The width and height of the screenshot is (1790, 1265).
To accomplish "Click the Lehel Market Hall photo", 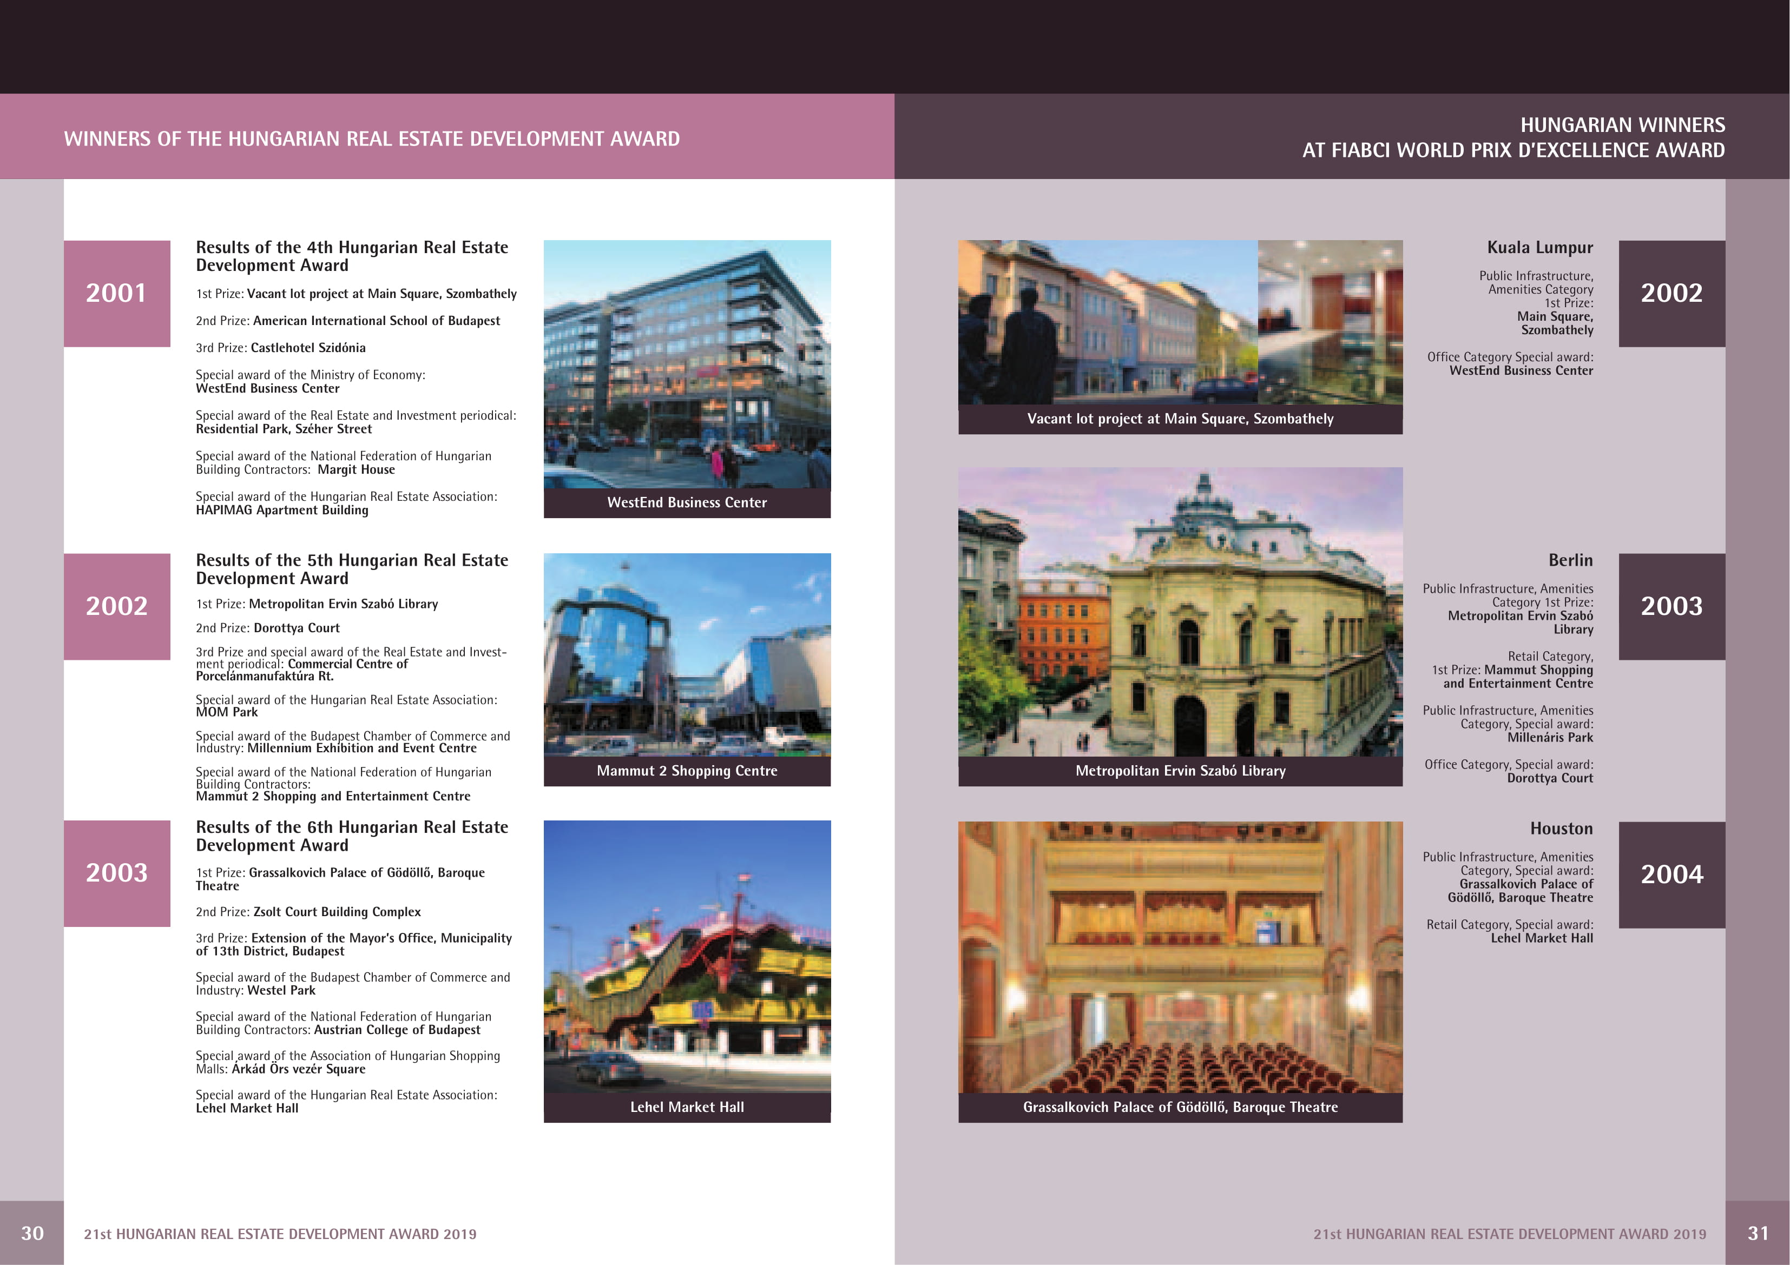I will [687, 956].
